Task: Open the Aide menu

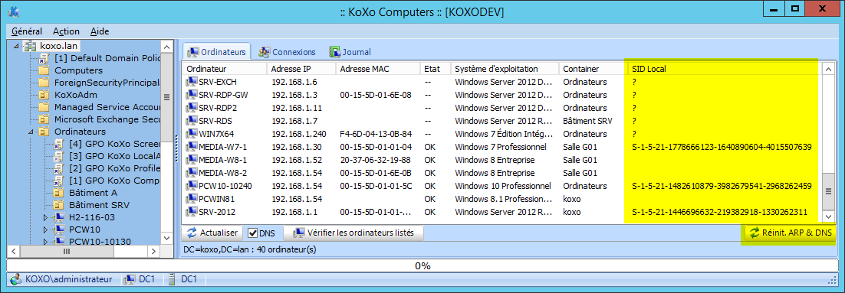Action: pyautogui.click(x=99, y=31)
